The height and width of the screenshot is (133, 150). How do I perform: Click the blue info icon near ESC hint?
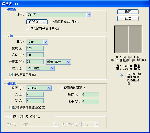tap(121, 75)
